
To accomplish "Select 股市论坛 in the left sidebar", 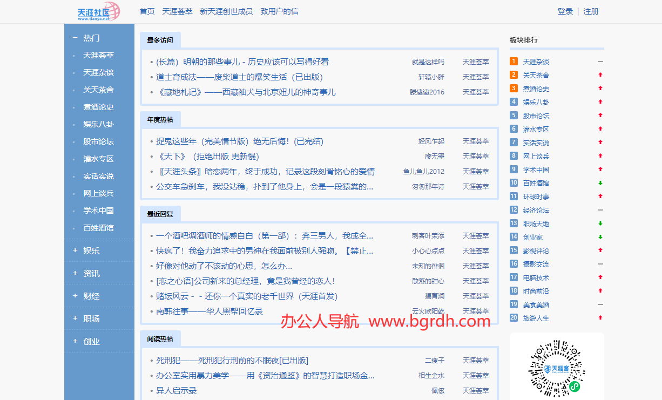I will click(98, 141).
